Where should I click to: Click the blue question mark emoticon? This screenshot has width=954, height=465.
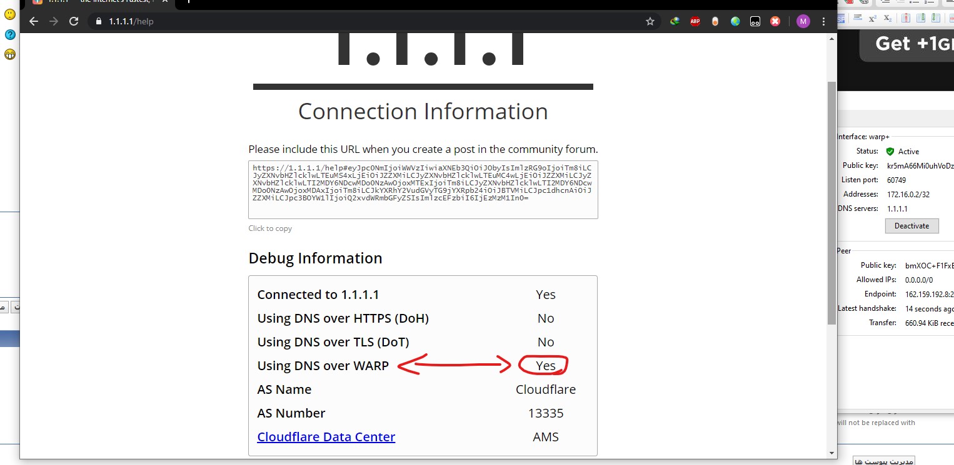10,34
